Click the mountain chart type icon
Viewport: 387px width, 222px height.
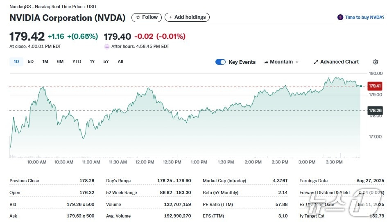coord(266,62)
